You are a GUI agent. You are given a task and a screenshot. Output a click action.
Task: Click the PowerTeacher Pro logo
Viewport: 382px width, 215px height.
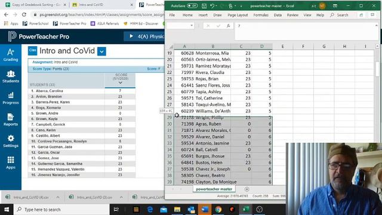click(38, 36)
